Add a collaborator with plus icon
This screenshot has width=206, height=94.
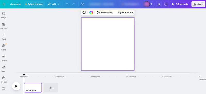pos(151,4)
